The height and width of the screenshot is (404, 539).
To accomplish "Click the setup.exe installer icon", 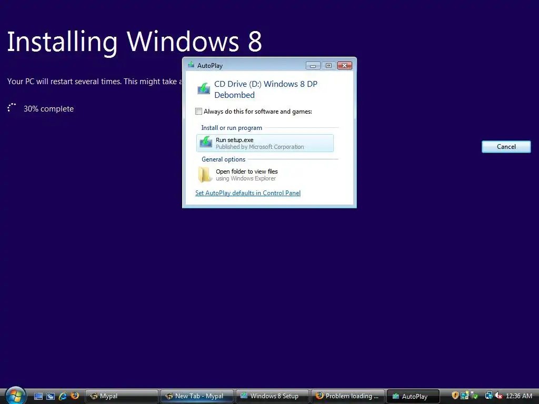I will click(x=206, y=142).
